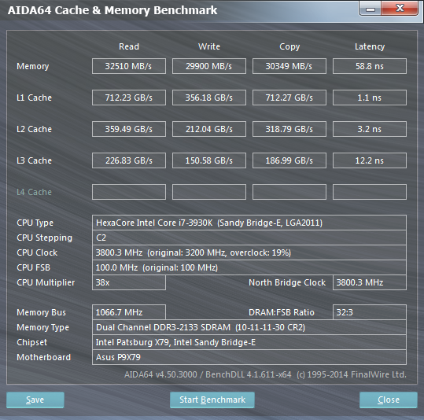Close window using the red X
The height and width of the screenshot is (420, 424).
400,8
